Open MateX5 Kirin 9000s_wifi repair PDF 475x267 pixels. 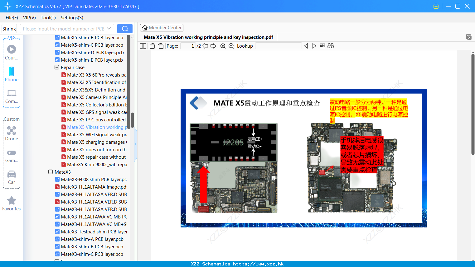(94, 164)
